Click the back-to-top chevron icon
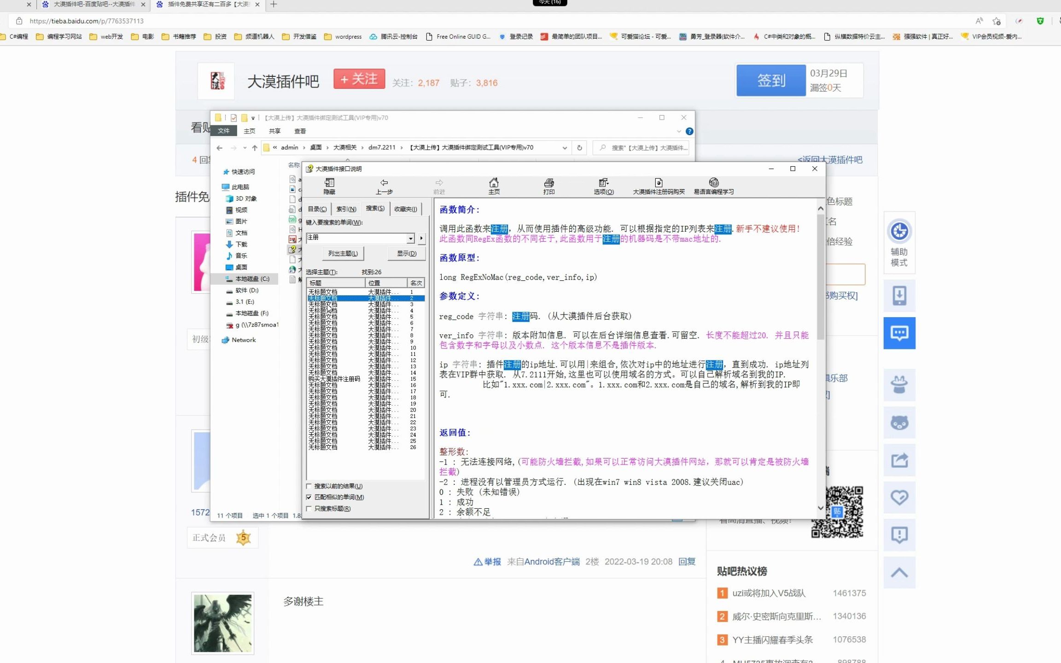The width and height of the screenshot is (1061, 663). point(899,573)
